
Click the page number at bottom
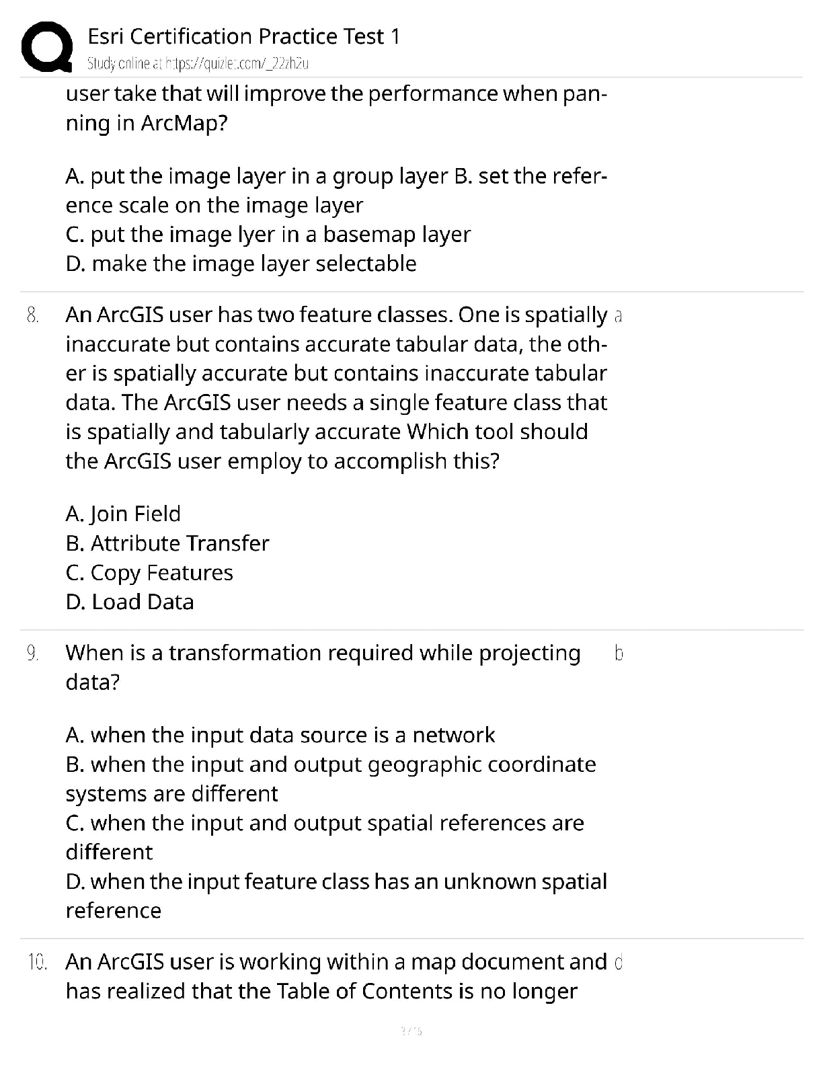tap(411, 1030)
